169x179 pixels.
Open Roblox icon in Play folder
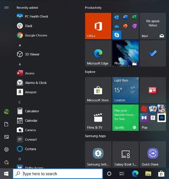pyautogui.click(x=144, y=109)
